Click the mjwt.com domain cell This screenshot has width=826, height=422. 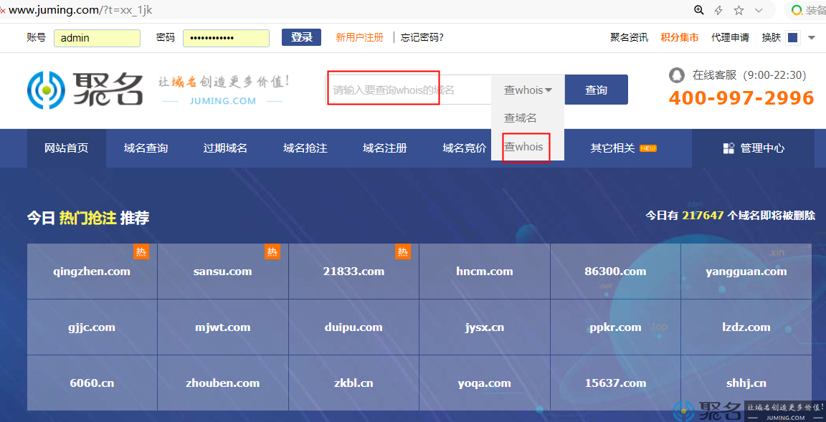click(x=223, y=327)
